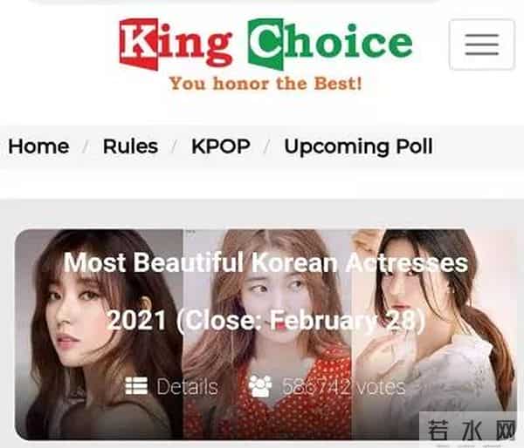Click the voters group icon

tap(260, 386)
